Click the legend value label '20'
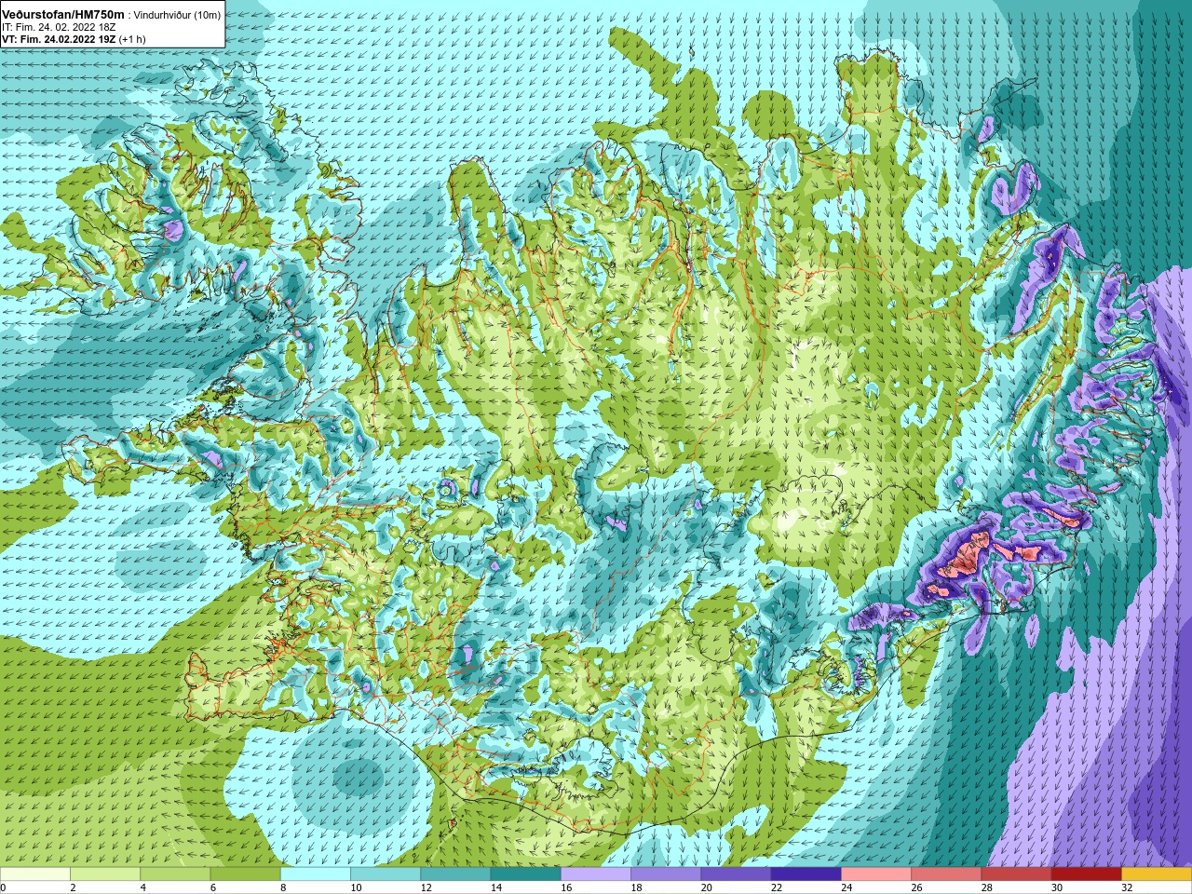The height and width of the screenshot is (894, 1192). [707, 887]
